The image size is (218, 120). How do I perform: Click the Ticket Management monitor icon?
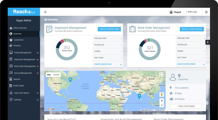tap(11, 52)
